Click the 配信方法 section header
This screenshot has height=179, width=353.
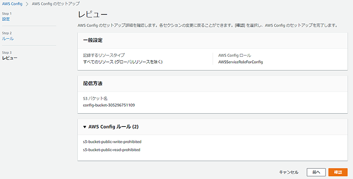click(93, 83)
